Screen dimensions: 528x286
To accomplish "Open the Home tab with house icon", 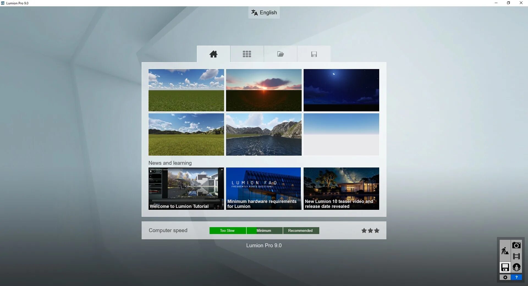I will tap(213, 54).
